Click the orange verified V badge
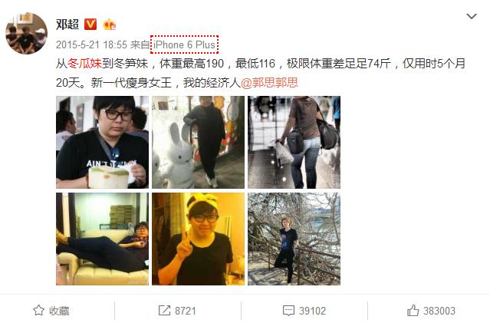Screen dimensions: 490x323 pos(90,25)
